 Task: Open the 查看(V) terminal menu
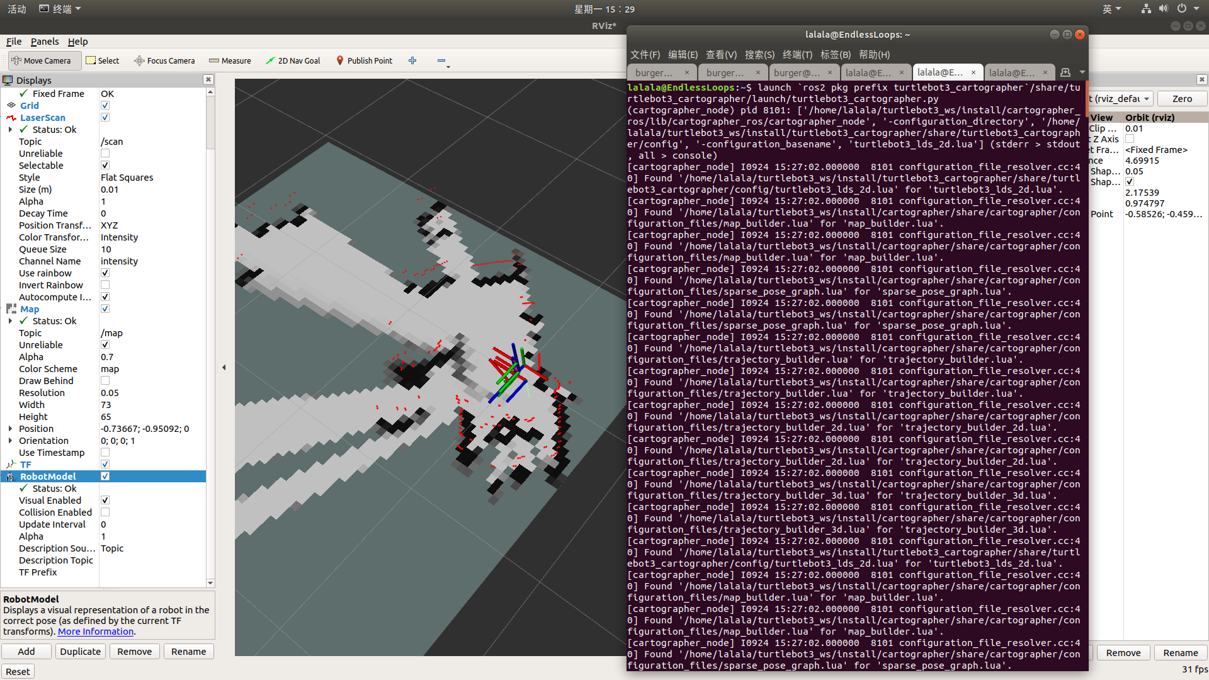[721, 55]
